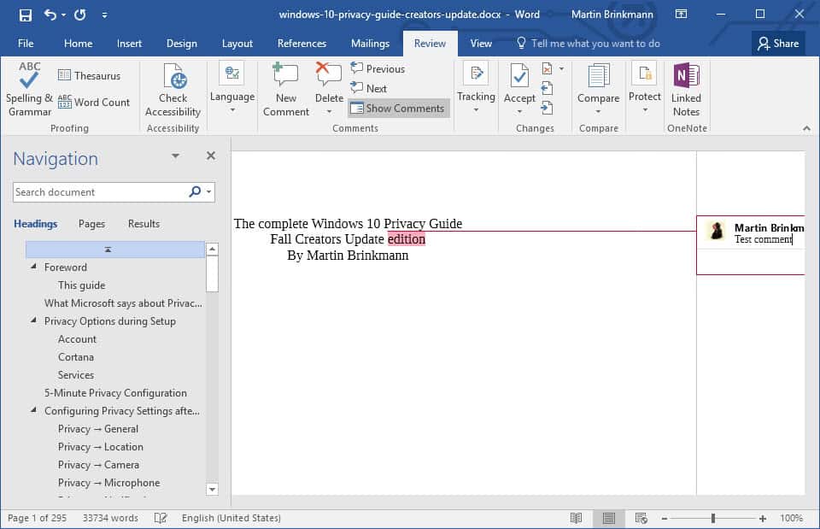Image resolution: width=820 pixels, height=529 pixels.
Task: Go to 'This guide' heading
Action: point(82,285)
